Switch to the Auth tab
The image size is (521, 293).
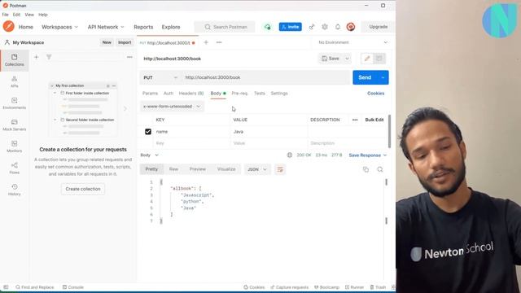tap(169, 94)
